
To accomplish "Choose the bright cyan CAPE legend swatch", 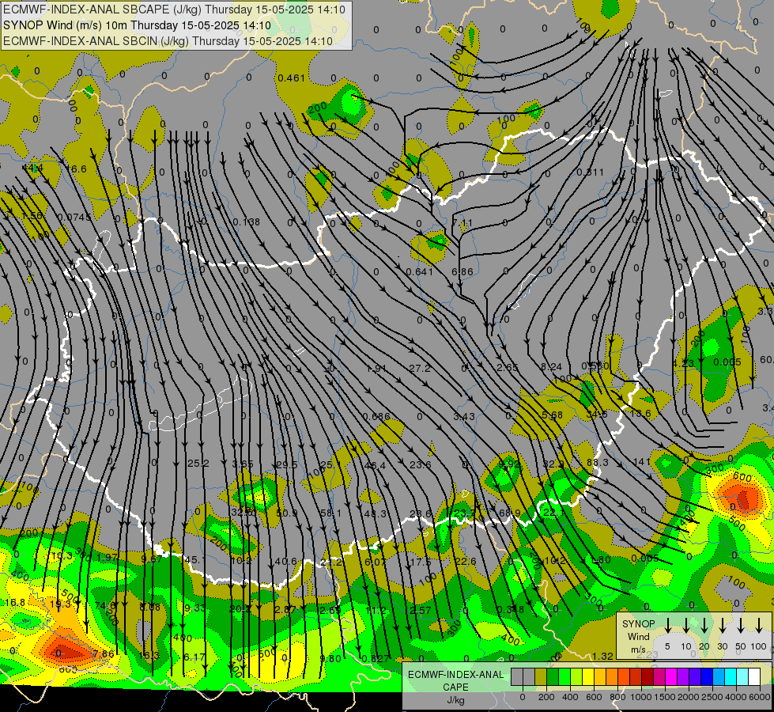I will coord(730,677).
